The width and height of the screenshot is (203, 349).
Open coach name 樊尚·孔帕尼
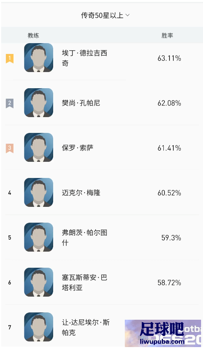pos(81,103)
